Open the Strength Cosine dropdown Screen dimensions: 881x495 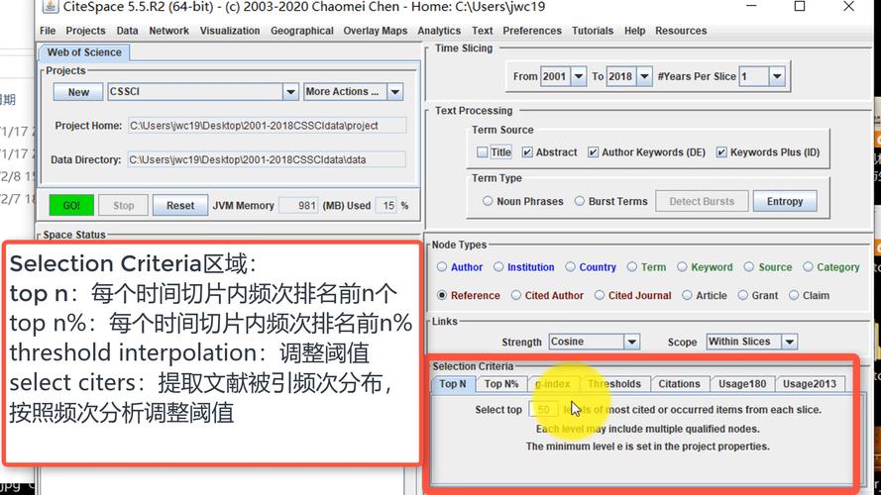pyautogui.click(x=631, y=342)
